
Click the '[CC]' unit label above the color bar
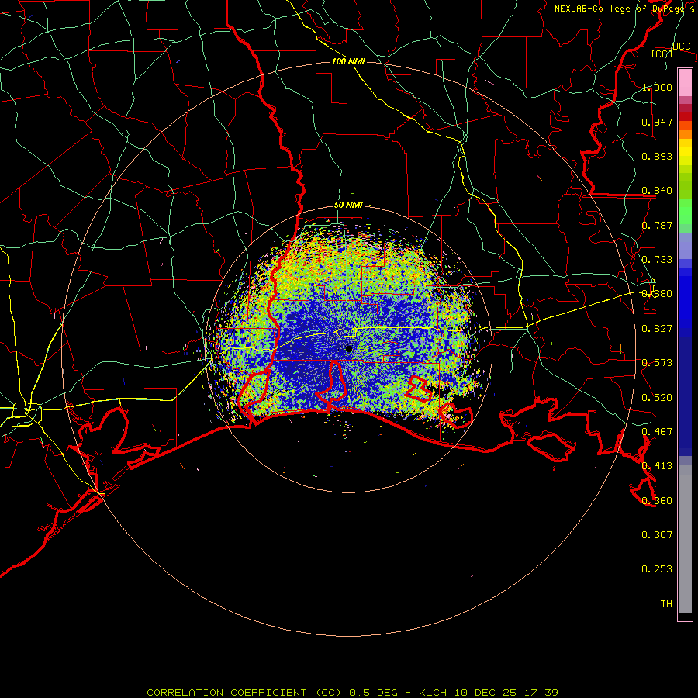[x=662, y=54]
